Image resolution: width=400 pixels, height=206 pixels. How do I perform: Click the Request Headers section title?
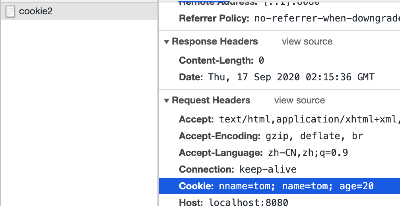[x=211, y=100]
